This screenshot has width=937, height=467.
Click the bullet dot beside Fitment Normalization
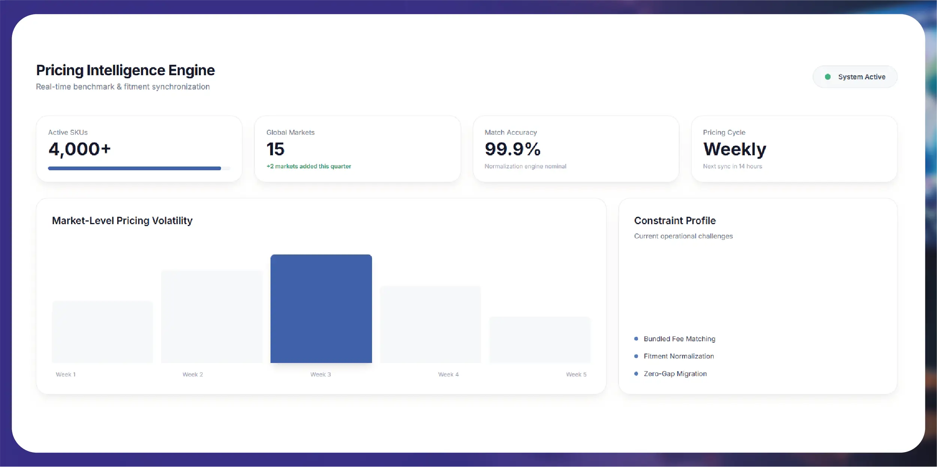point(636,356)
